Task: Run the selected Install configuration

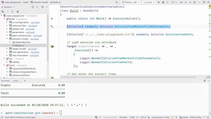Action: click(x=159, y=2)
